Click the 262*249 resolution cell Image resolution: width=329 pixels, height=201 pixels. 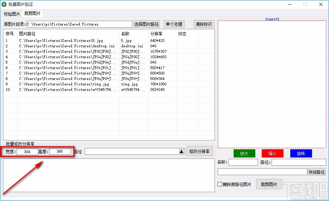157,89
